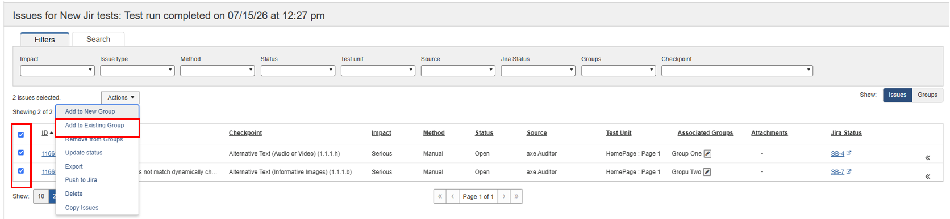This screenshot has height=219, width=950.
Task: Sort by Method column header
Action: tap(434, 133)
